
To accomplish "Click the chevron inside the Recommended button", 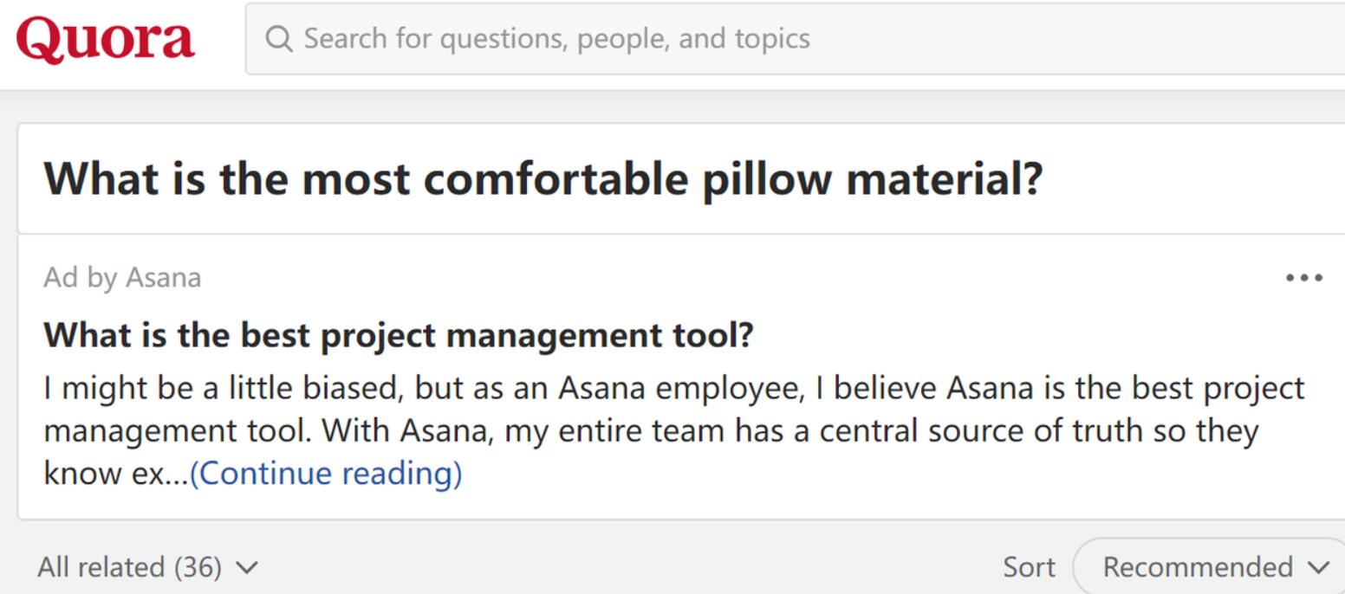I will pyautogui.click(x=1318, y=568).
